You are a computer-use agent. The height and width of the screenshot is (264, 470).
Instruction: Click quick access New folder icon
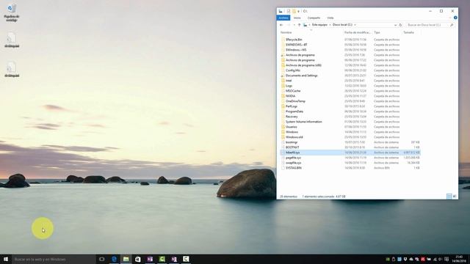(x=294, y=11)
